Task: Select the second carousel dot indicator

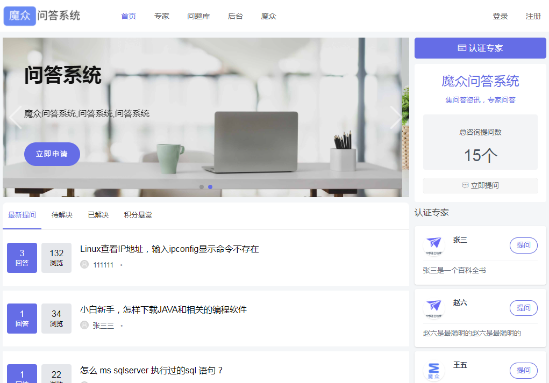Action: 210,187
